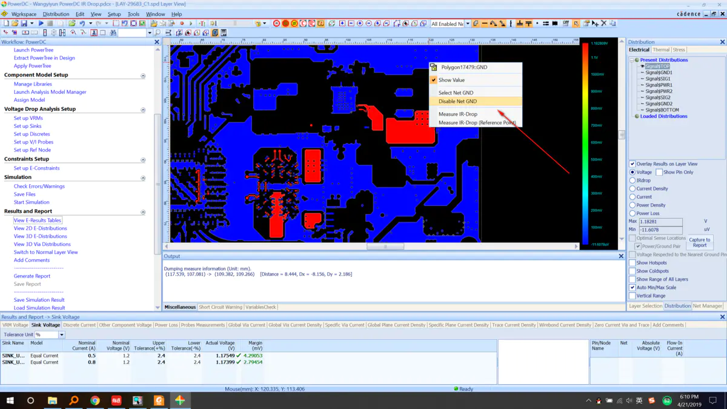Collapse the Simulation section

pos(143,178)
